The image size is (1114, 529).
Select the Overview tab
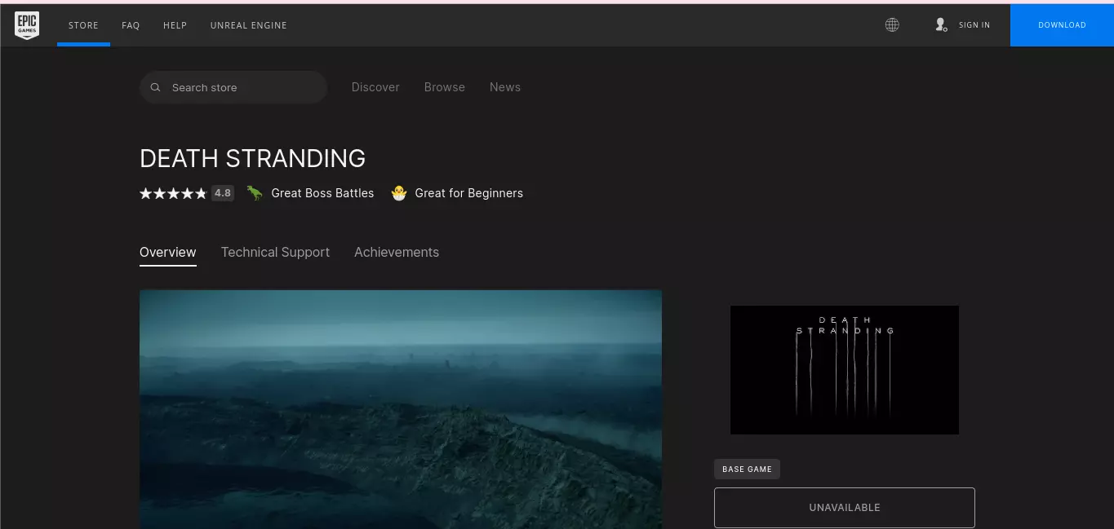pyautogui.click(x=168, y=253)
